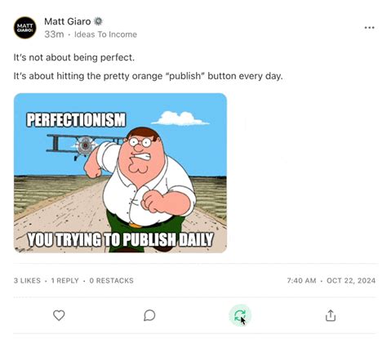
Task: Click the 33m post age timestamp
Action: 54,34
